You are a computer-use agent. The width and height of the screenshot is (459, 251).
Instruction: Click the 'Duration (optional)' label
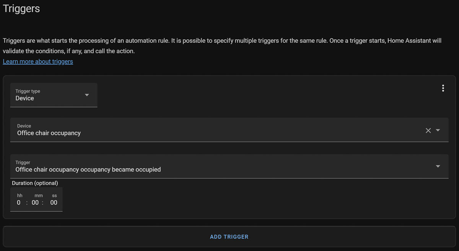coord(35,183)
